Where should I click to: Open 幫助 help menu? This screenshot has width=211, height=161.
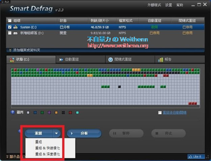(x=180, y=5)
